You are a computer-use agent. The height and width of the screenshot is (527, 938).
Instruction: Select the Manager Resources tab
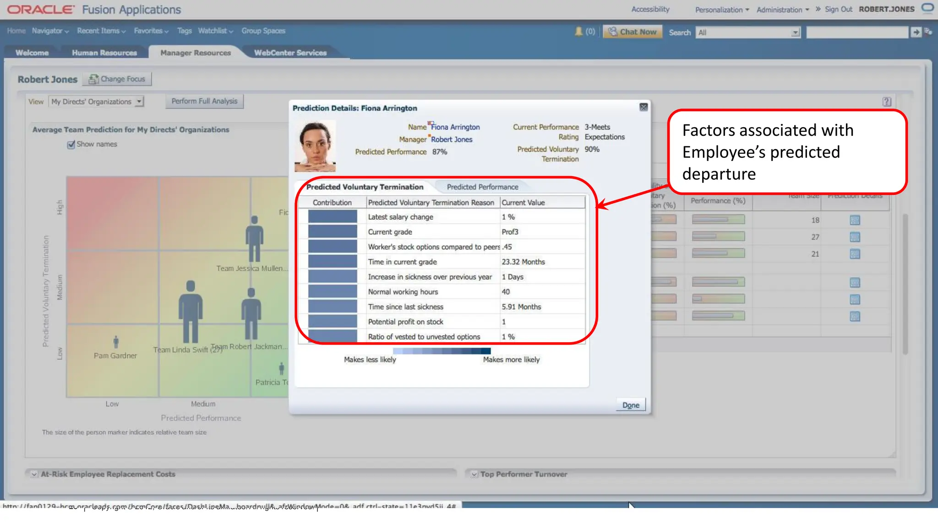pos(196,53)
